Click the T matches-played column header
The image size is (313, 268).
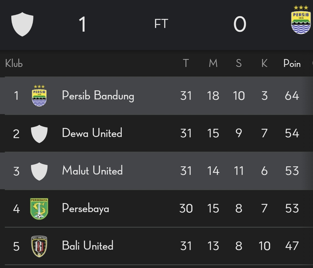click(186, 63)
